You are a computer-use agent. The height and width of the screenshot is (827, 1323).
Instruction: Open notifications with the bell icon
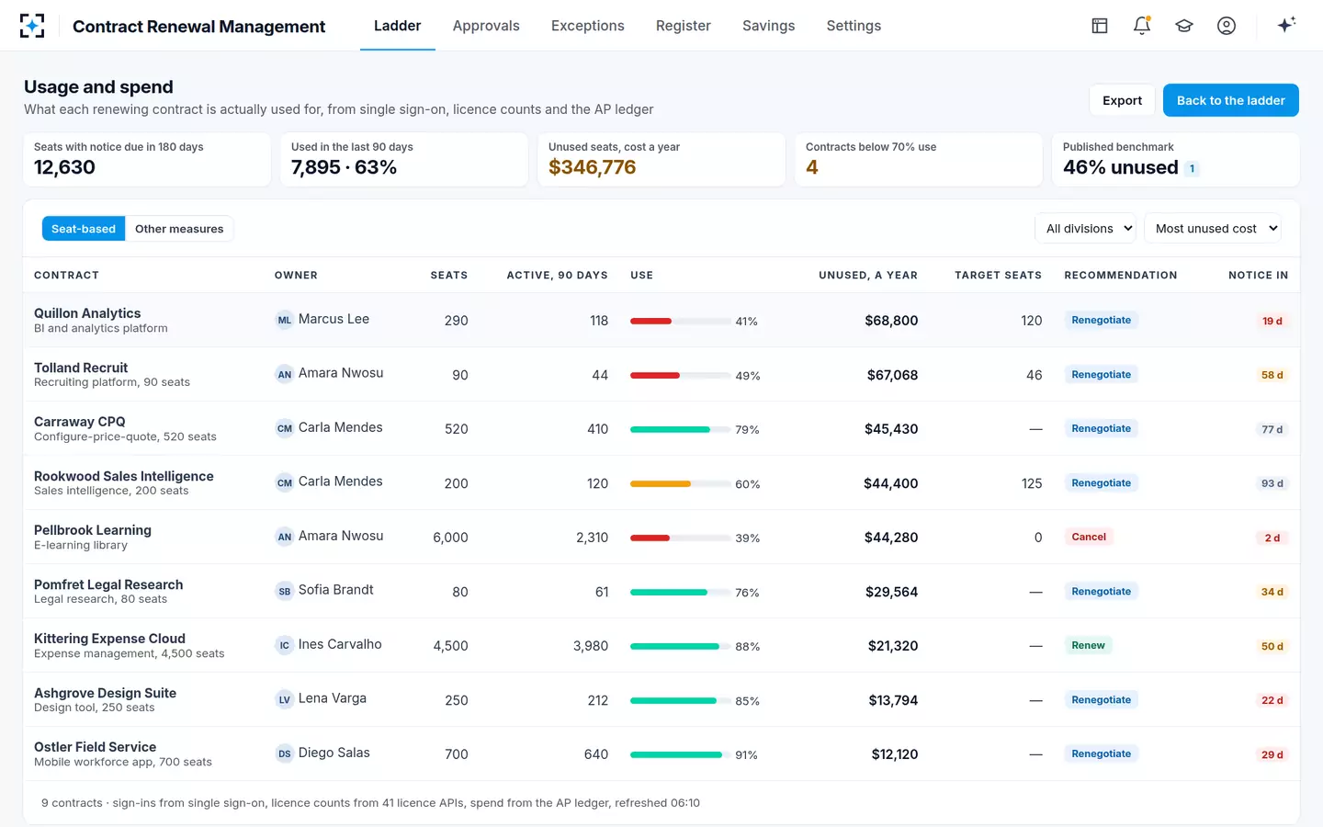pos(1142,26)
